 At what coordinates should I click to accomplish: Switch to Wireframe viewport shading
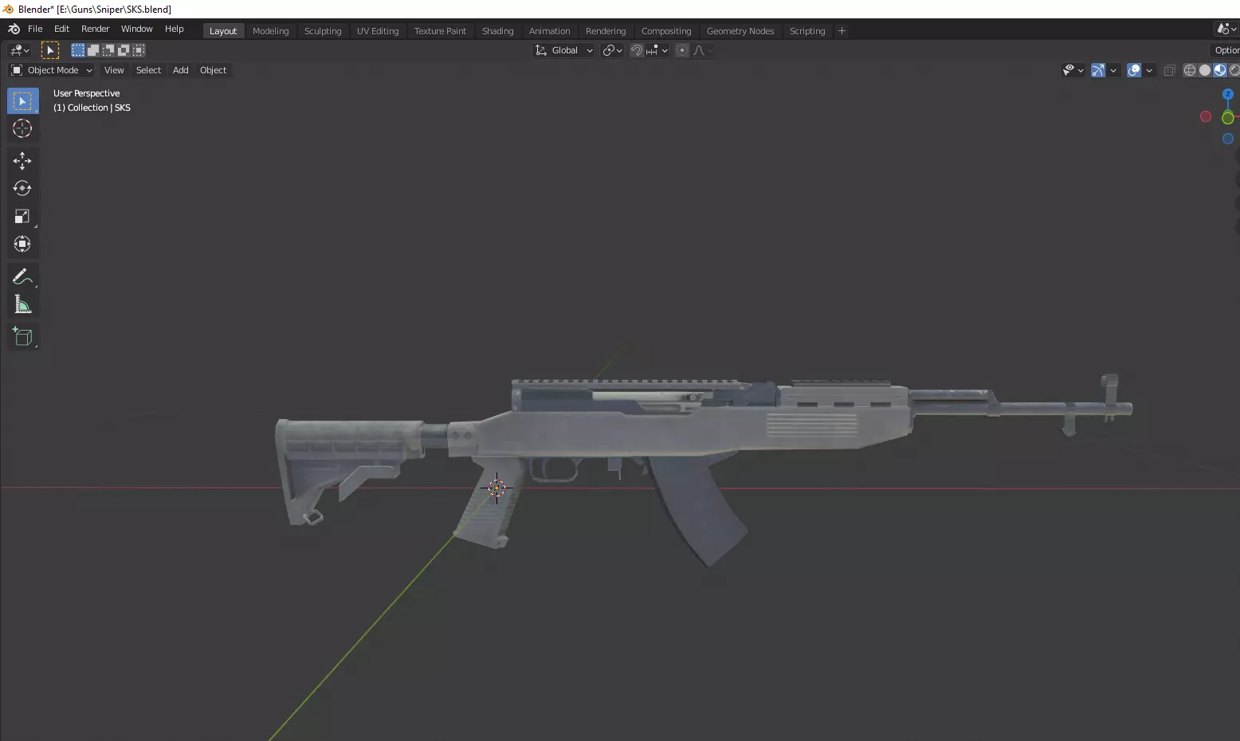click(x=1190, y=70)
